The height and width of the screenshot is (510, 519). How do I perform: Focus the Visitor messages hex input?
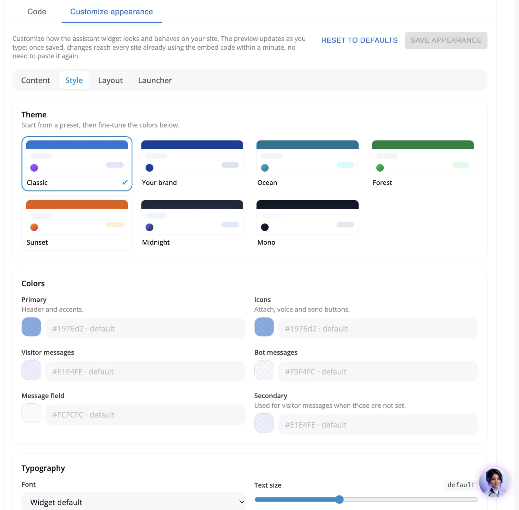[x=145, y=371]
